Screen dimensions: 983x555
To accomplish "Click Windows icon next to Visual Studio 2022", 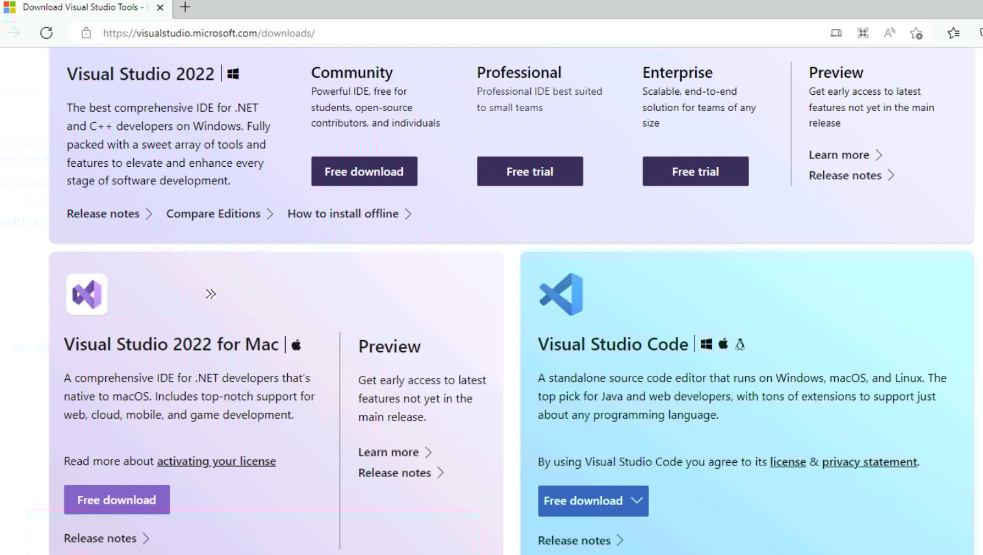I will pos(233,74).
